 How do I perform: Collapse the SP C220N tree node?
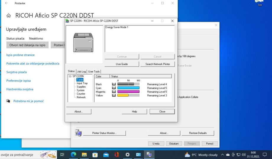point(70,76)
